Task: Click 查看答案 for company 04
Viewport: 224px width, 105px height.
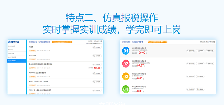Action: pyautogui.click(x=200, y=89)
